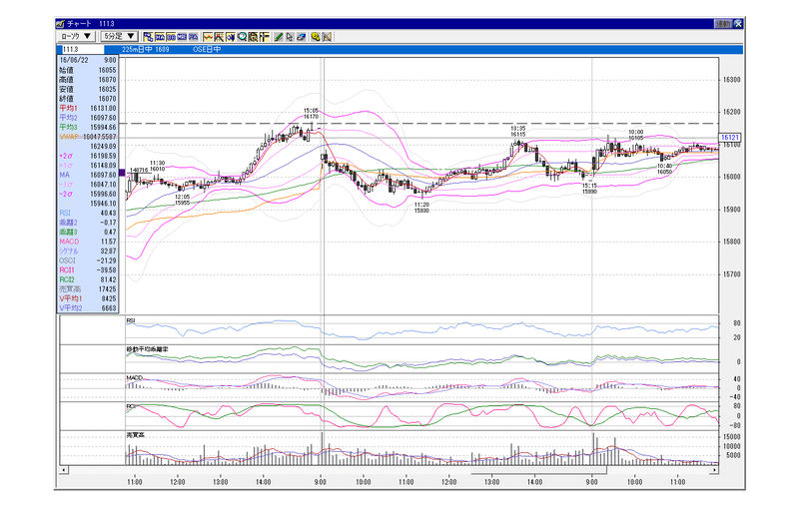The width and height of the screenshot is (799, 506).
Task: Click the 11:20 15930 low annotation
Action: (421, 208)
